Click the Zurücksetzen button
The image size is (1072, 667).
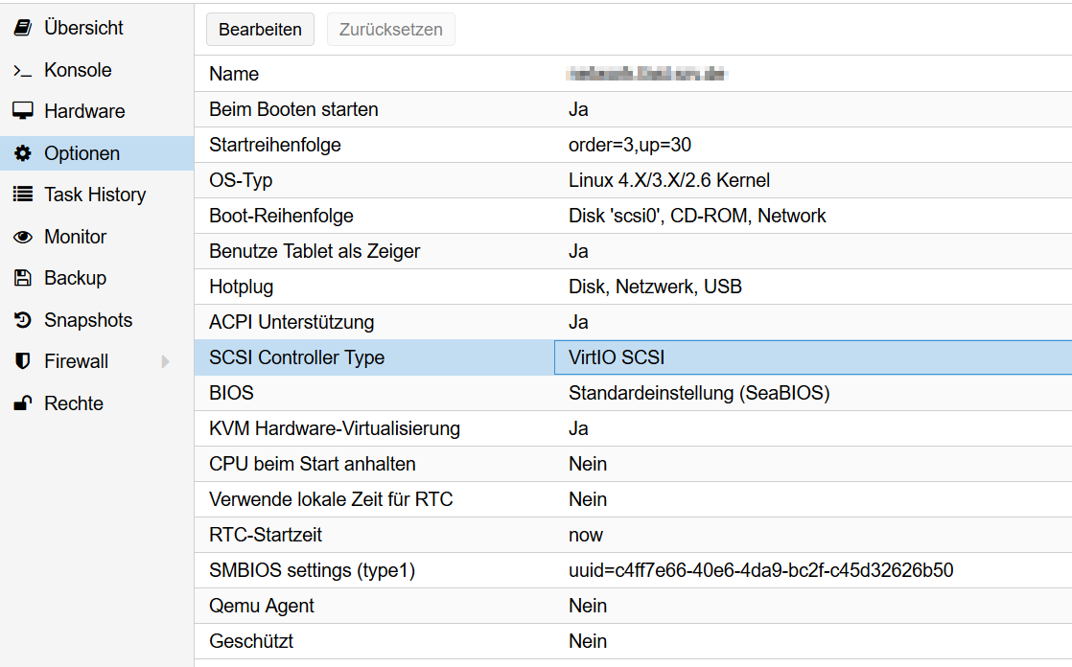pos(390,30)
